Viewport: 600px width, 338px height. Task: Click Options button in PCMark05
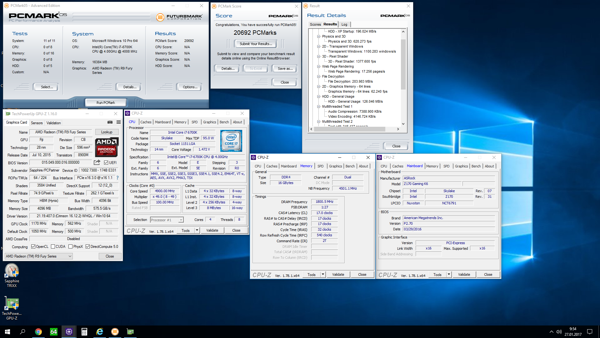click(x=190, y=87)
